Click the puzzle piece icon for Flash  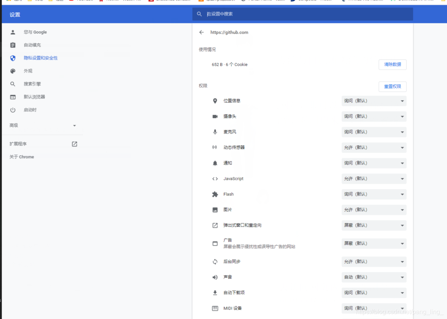coord(215,194)
